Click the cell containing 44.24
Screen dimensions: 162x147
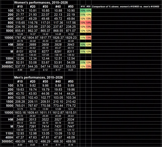tap(71, 93)
